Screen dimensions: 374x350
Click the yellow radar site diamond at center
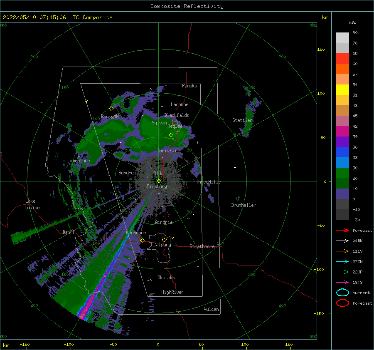pyautogui.click(x=159, y=181)
